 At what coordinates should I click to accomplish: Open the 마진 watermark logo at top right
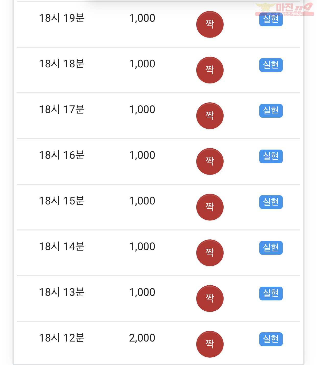[284, 9]
